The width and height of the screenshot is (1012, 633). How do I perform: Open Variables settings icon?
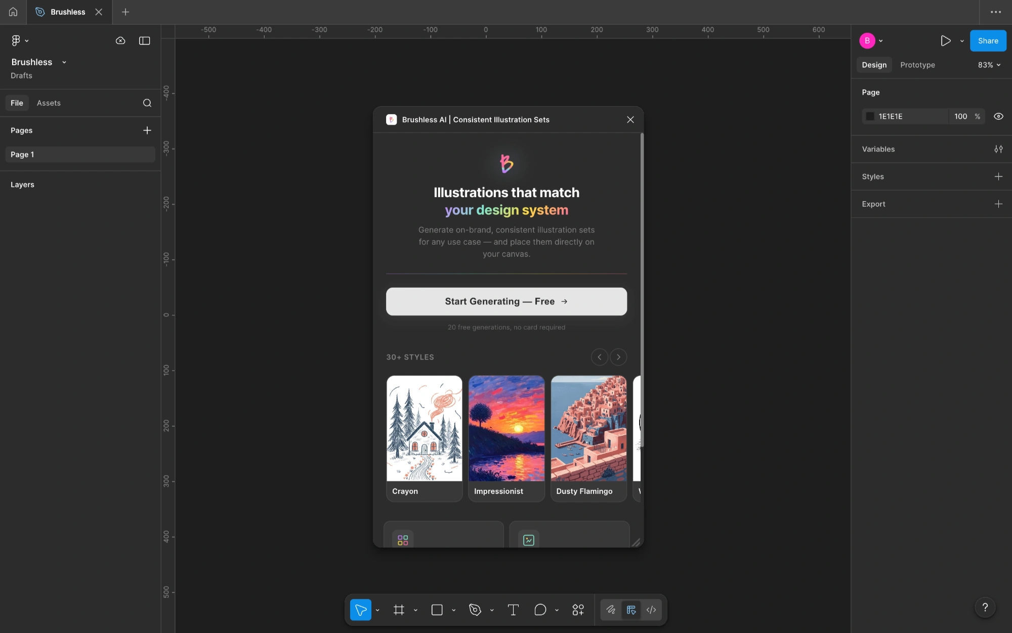(x=998, y=149)
